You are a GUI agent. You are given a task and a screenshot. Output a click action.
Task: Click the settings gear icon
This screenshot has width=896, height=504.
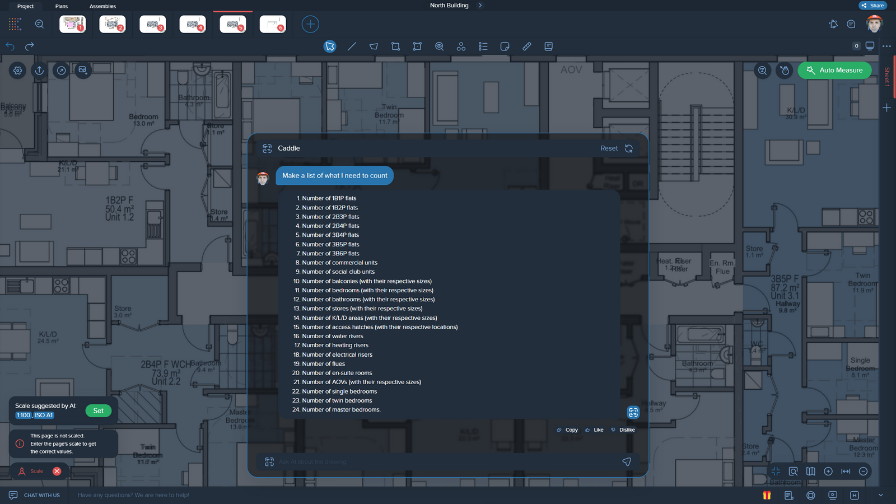point(17,71)
